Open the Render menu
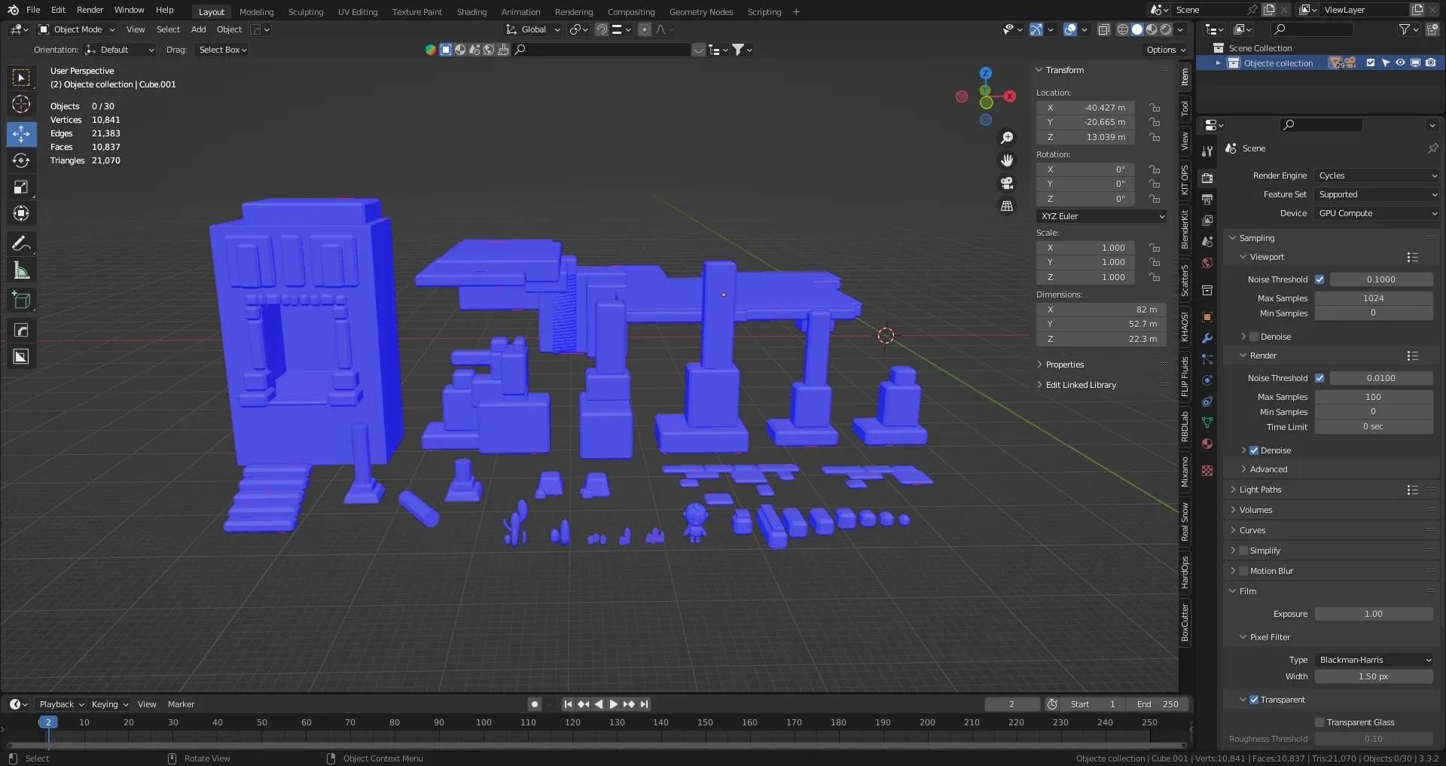Image resolution: width=1446 pixels, height=766 pixels. click(90, 10)
